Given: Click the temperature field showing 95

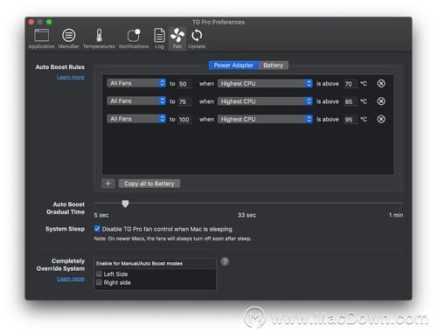Looking at the screenshot, I should click(350, 120).
